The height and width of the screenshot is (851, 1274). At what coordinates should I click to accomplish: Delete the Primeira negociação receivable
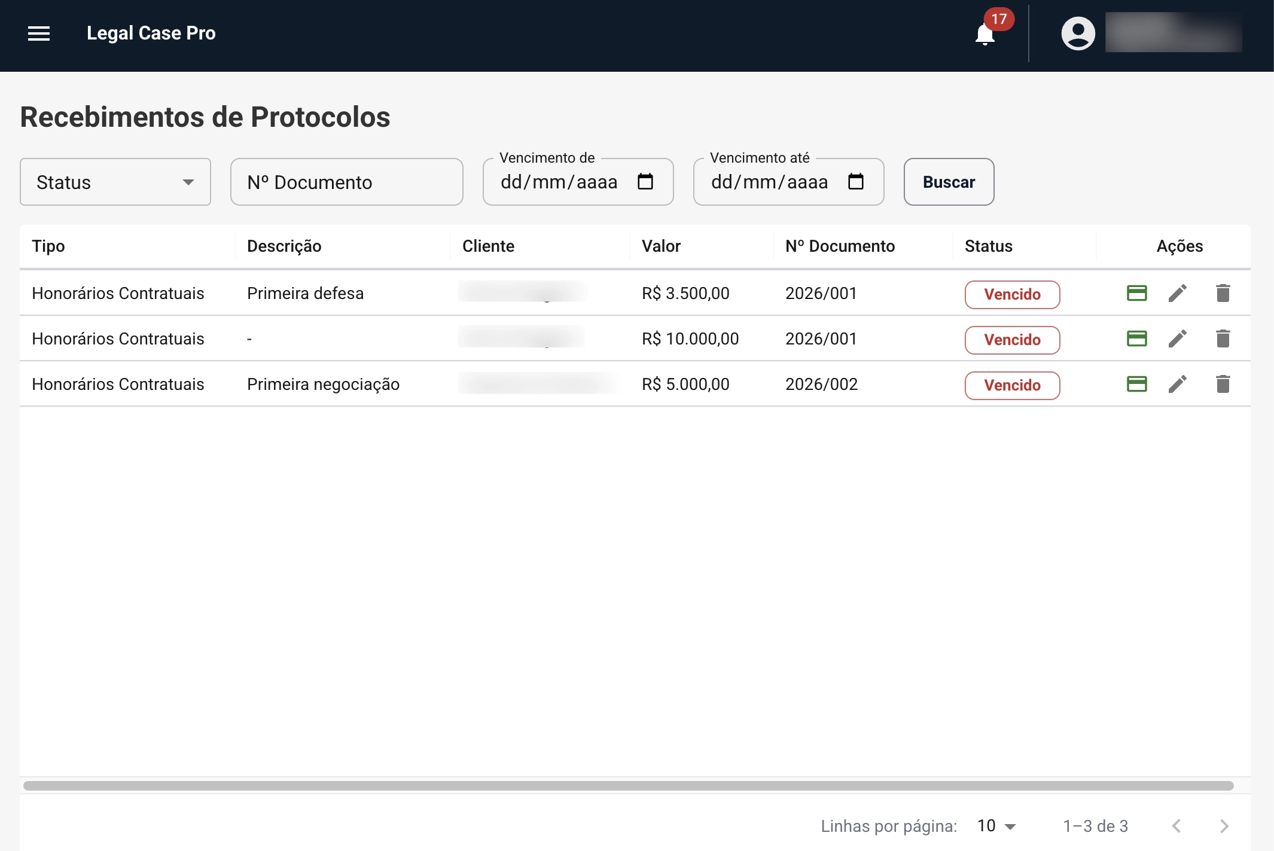click(x=1223, y=384)
